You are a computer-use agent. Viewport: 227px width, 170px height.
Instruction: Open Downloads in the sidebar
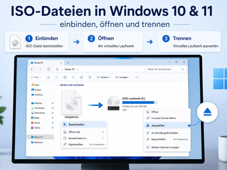[x=38, y=108]
